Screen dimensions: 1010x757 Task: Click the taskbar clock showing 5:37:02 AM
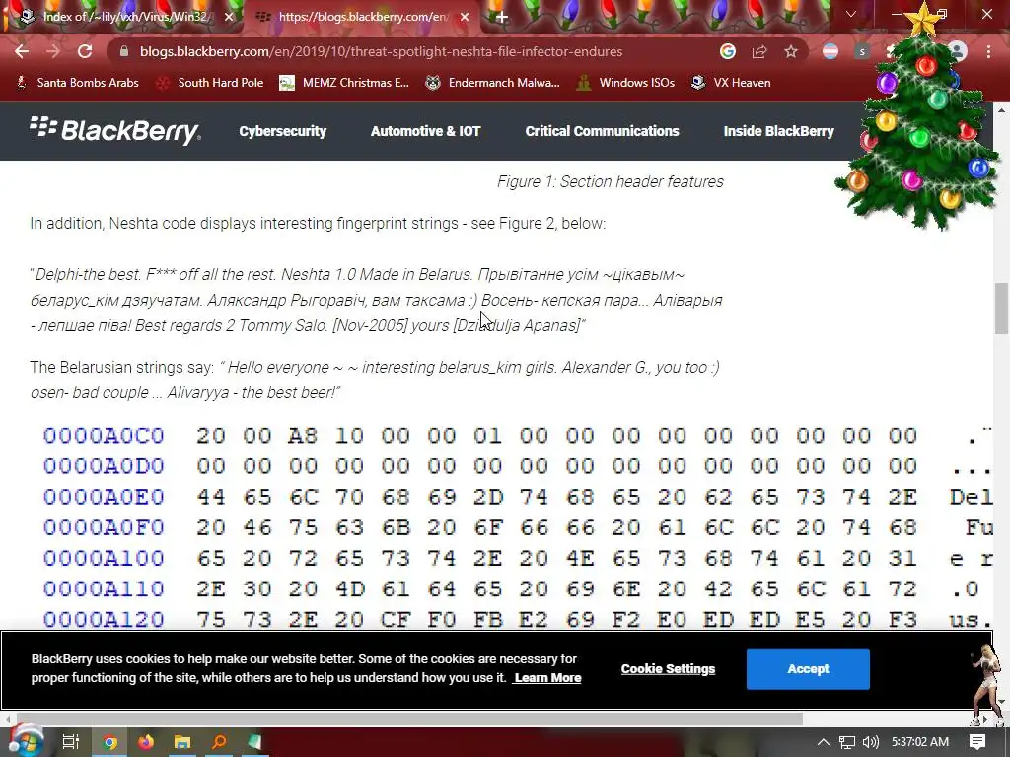(920, 742)
